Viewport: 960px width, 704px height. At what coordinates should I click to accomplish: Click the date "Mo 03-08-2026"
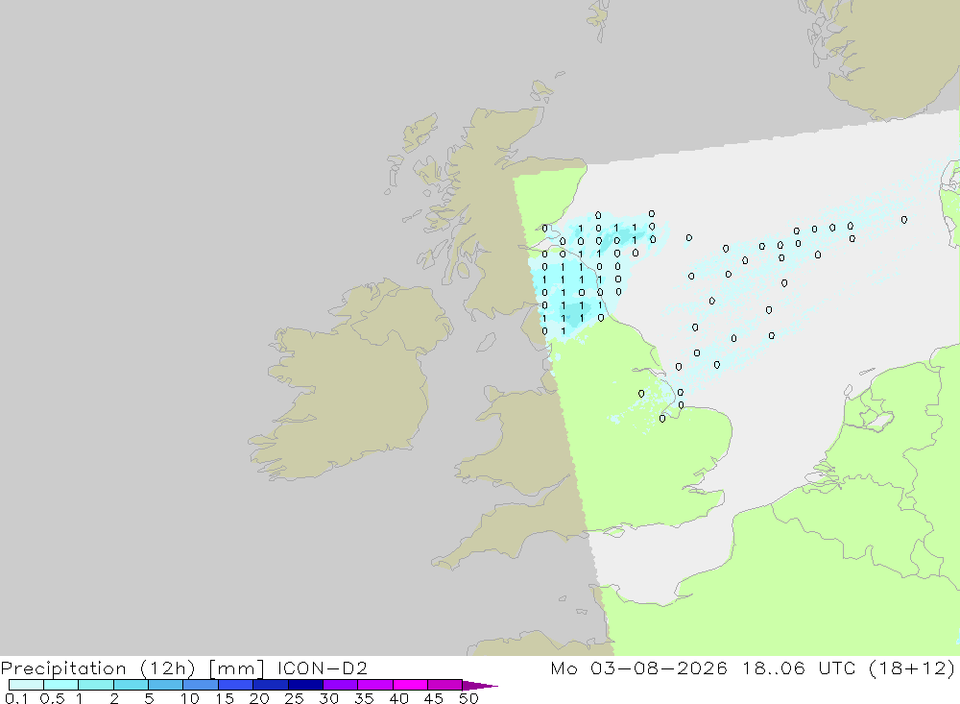point(638,668)
